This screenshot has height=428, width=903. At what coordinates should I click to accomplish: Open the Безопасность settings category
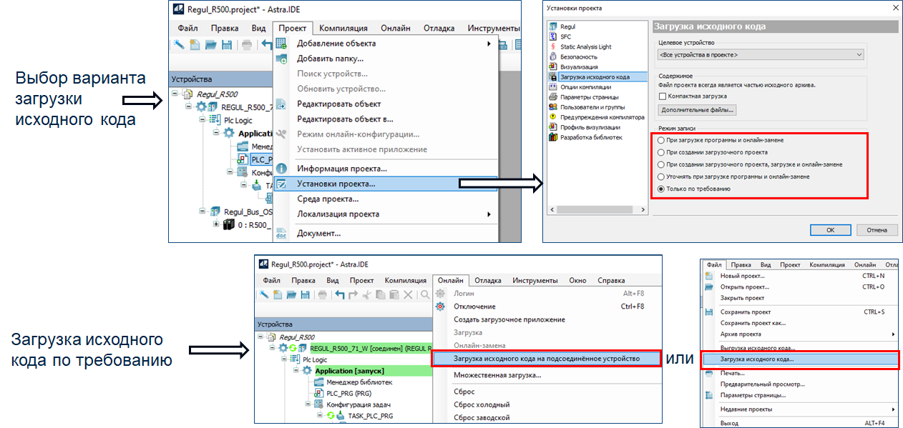(578, 56)
